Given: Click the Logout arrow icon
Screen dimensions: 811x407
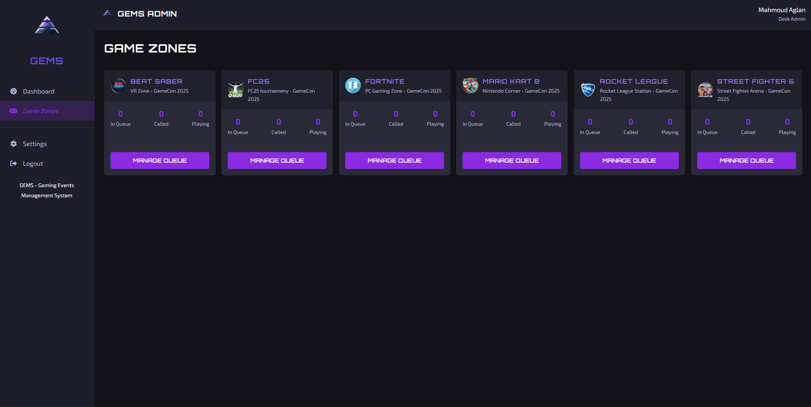Looking at the screenshot, I should 13,164.
